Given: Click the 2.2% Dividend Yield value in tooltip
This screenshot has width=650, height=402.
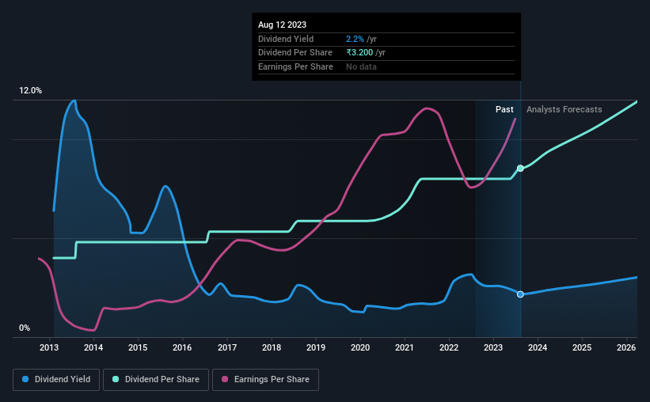Looking at the screenshot, I should pos(355,39).
